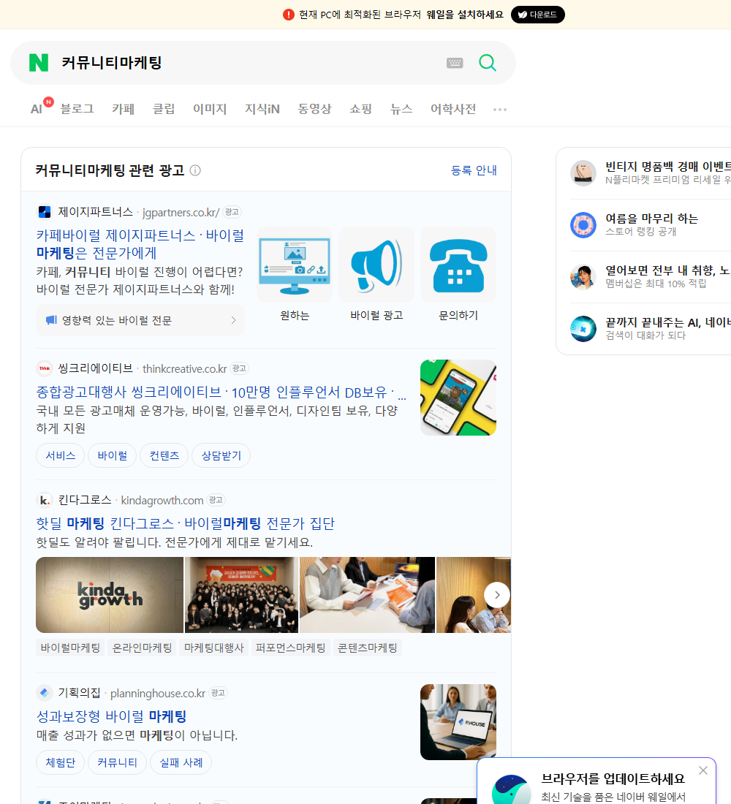The image size is (731, 804).
Task: Open 열어보면 전부 내 취향 item
Action: tap(651, 276)
